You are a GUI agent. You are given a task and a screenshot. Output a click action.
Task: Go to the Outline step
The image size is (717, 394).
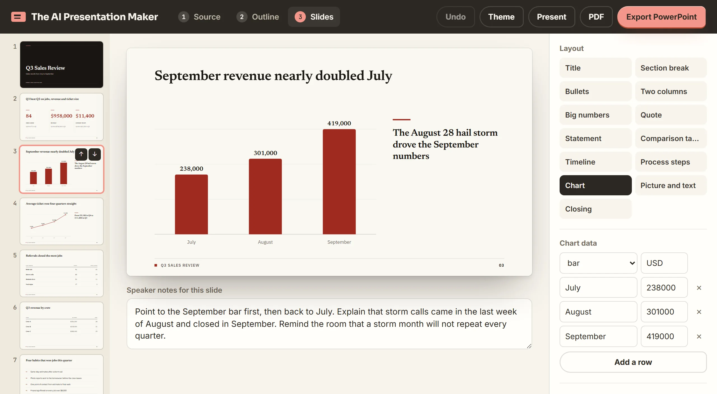(258, 17)
